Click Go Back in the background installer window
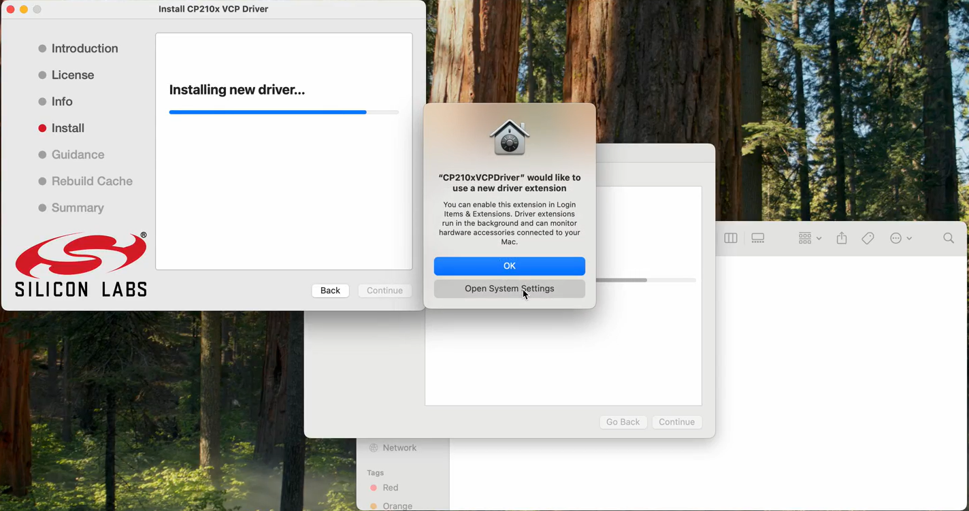 pos(623,422)
